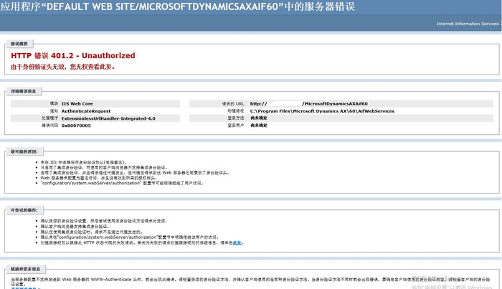Select the action bullet starting 确认在使用集成身份验证时

tap(91, 232)
